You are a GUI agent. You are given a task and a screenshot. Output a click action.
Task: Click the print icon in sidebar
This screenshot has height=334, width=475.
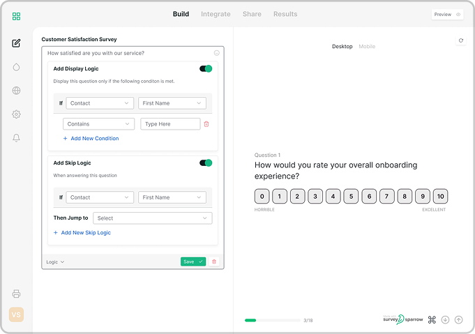(17, 294)
